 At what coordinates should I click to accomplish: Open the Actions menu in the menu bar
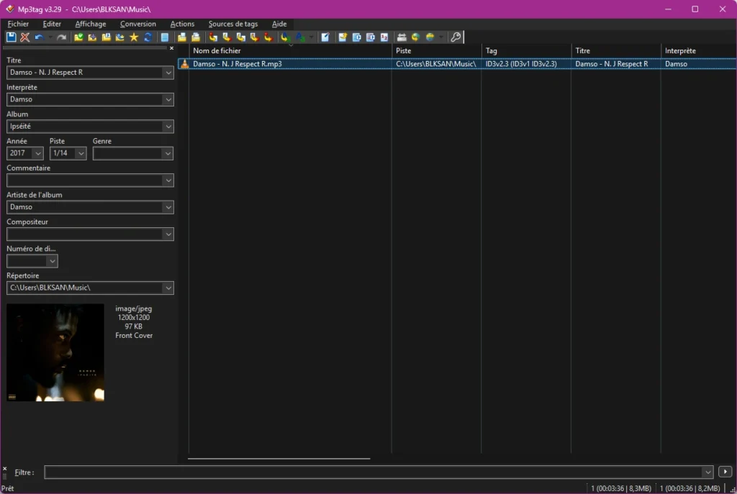(x=182, y=24)
